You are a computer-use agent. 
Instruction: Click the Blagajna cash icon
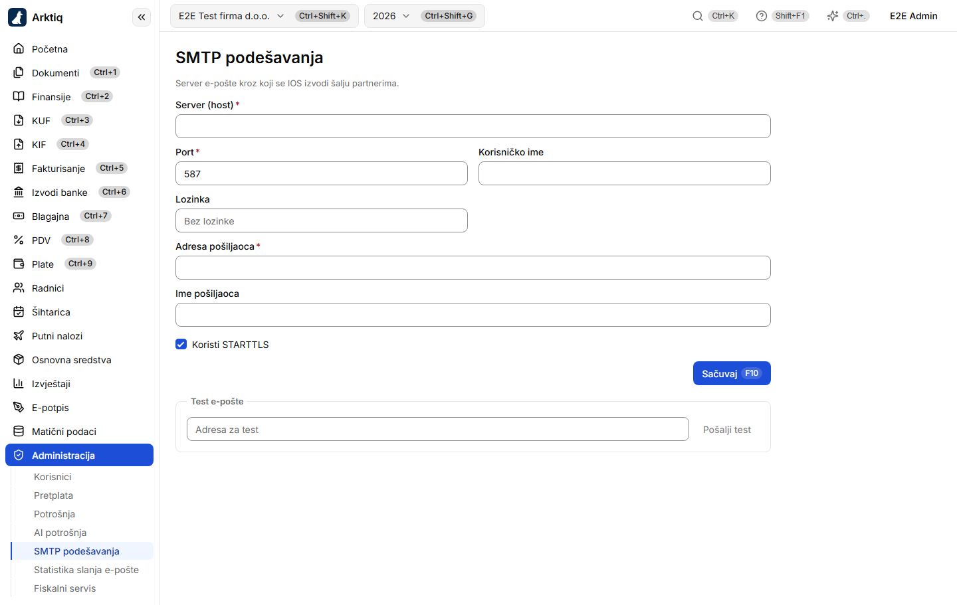19,216
